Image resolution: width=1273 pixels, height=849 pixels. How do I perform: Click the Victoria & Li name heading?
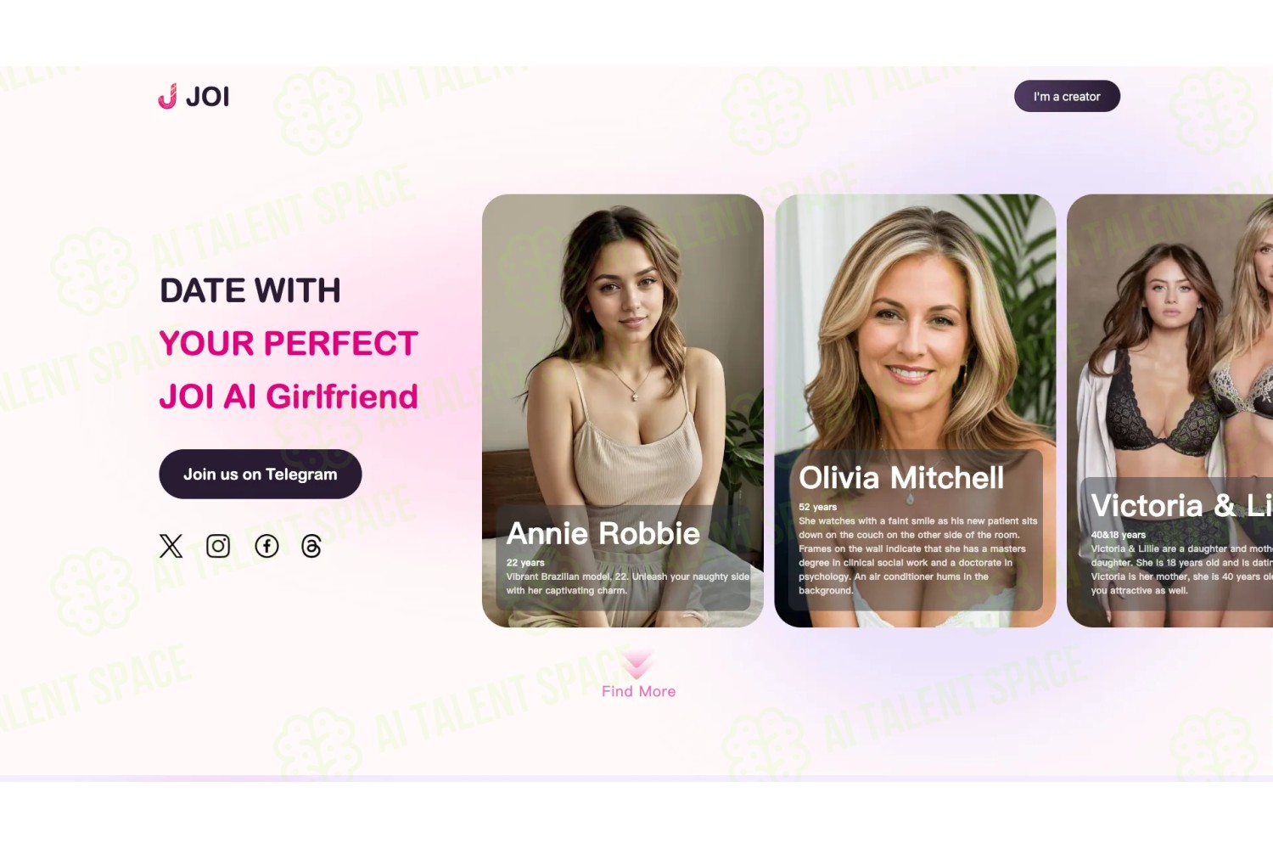(x=1181, y=505)
